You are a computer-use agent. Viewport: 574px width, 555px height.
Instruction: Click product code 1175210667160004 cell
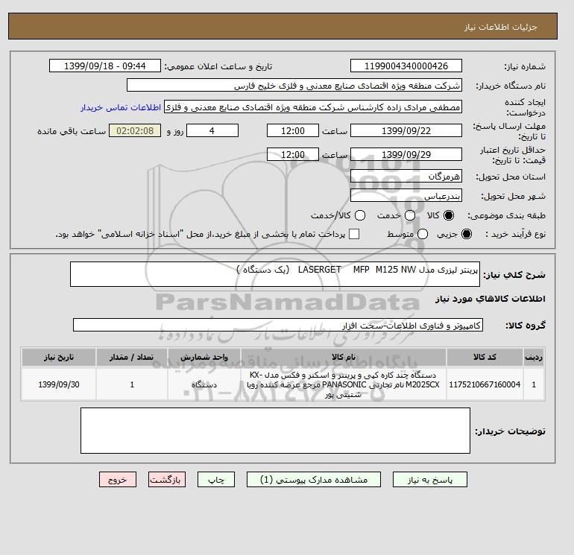[x=485, y=384]
